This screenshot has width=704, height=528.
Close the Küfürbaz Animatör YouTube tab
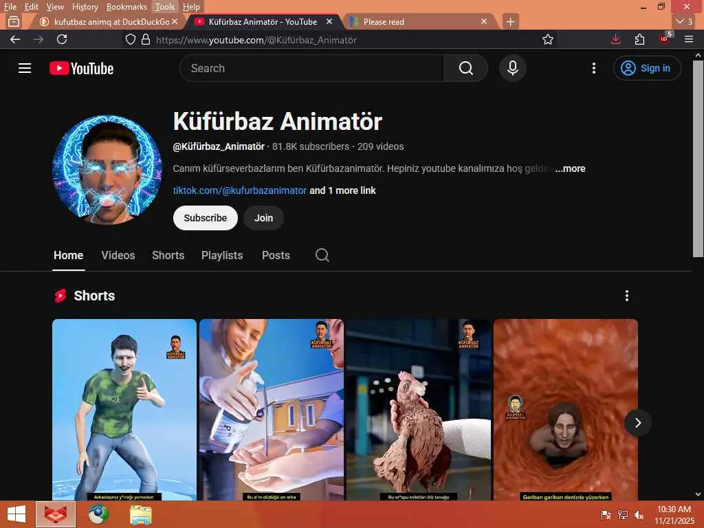click(329, 21)
